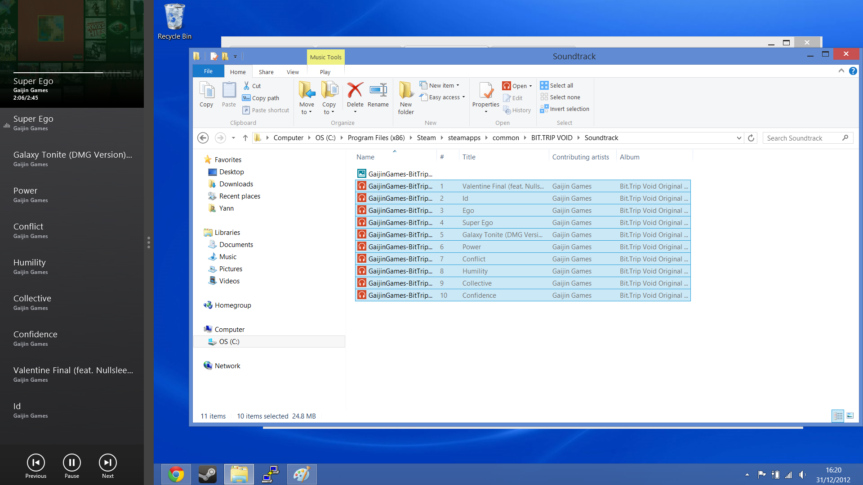Click the album art thumbnail in music app
The height and width of the screenshot is (485, 863).
click(50, 31)
